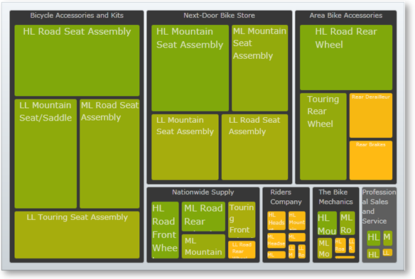Viewport: 415px width, 279px height.
Task: Pick the LL Touring Seat Assembly tile
Action: click(x=77, y=235)
